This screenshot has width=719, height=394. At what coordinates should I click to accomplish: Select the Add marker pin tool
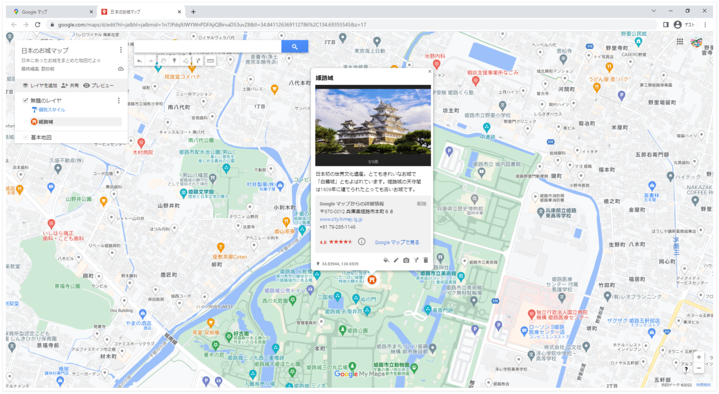174,61
